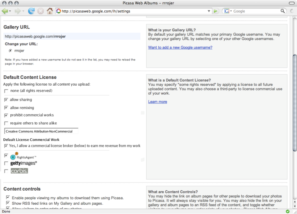Click the 'What are Content Controls?' help title
Image resolution: width=297 pixels, height=214 pixels.
coord(173,192)
